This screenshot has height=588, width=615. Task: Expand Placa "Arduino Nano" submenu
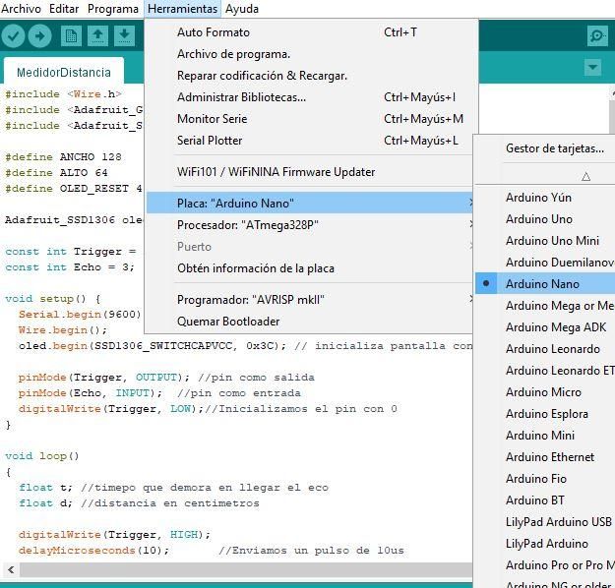(309, 204)
